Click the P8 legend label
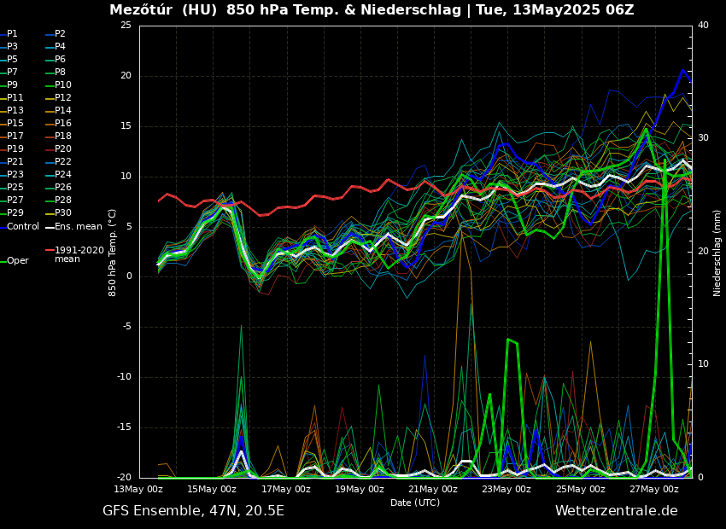This screenshot has width=726, height=529. coord(60,73)
